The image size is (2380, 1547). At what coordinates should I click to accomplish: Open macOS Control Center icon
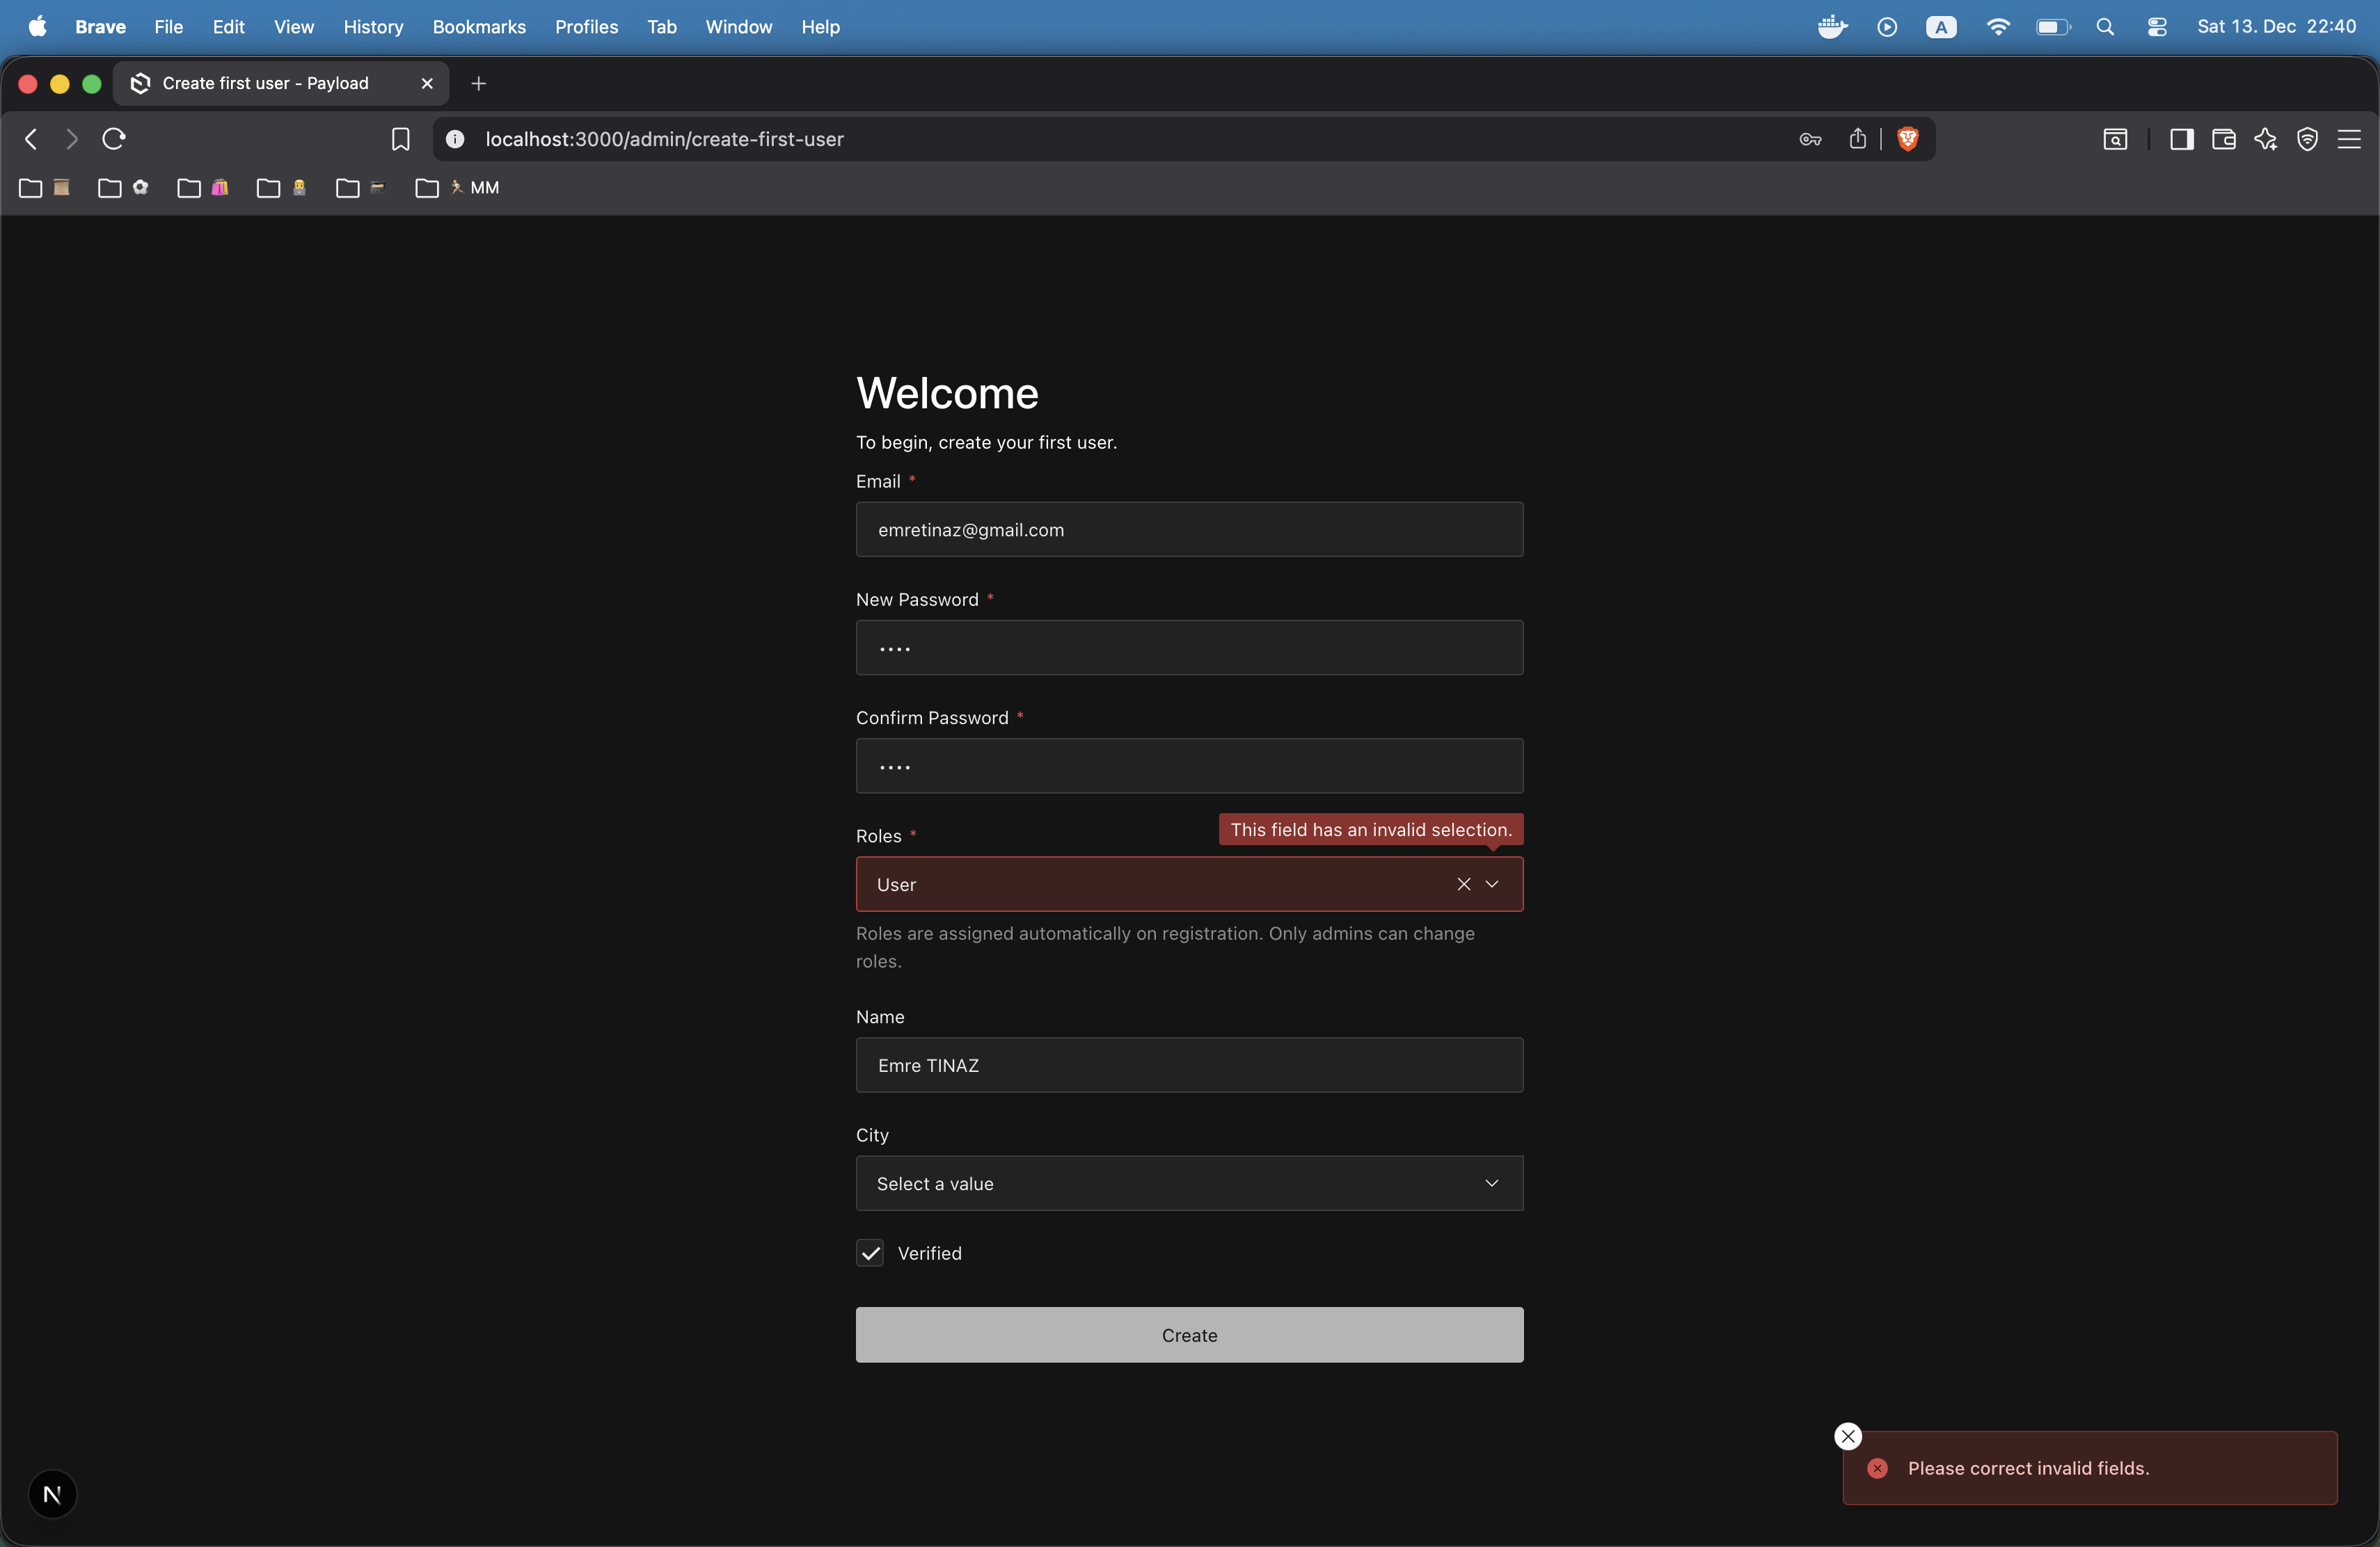pyautogui.click(x=2157, y=27)
